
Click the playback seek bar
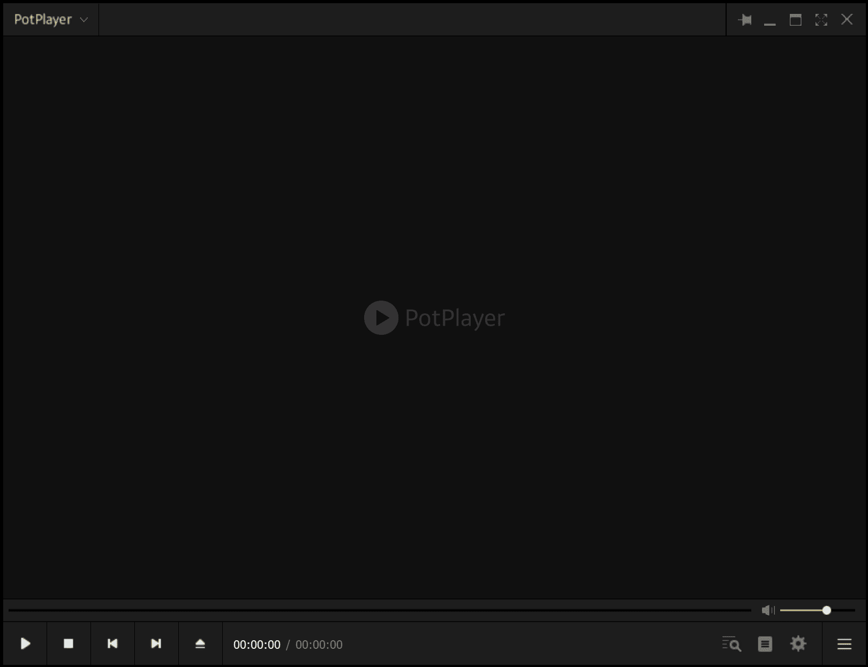pos(380,610)
